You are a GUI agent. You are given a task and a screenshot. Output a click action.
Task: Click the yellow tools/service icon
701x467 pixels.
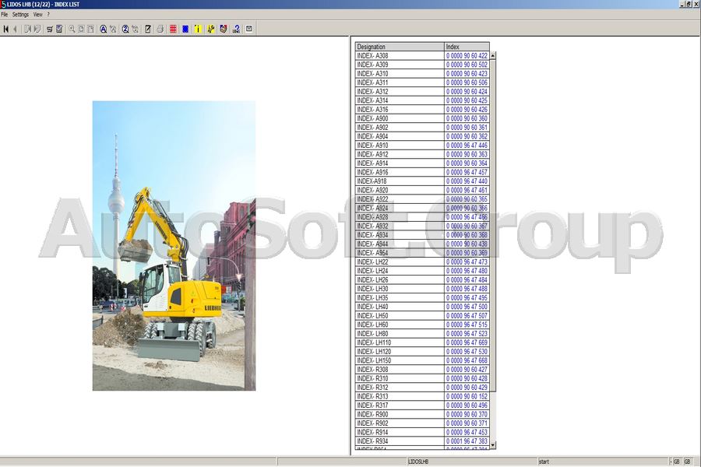(210, 29)
